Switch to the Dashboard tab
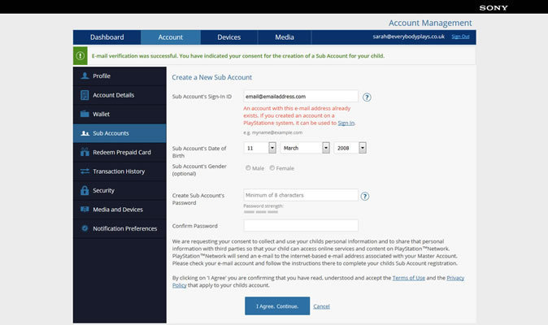This screenshot has width=548, height=325. 107,37
